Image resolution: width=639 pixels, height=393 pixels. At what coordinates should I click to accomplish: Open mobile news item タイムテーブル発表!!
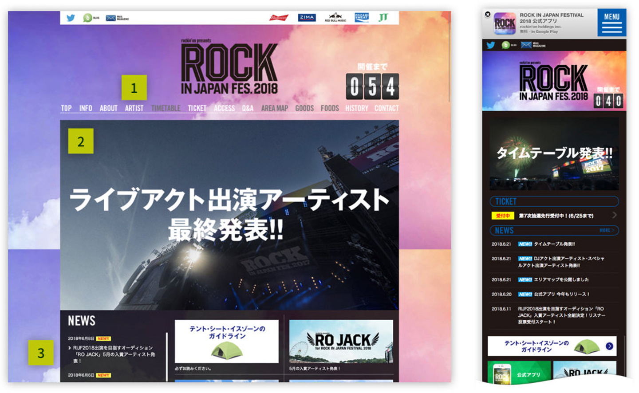tap(554, 244)
